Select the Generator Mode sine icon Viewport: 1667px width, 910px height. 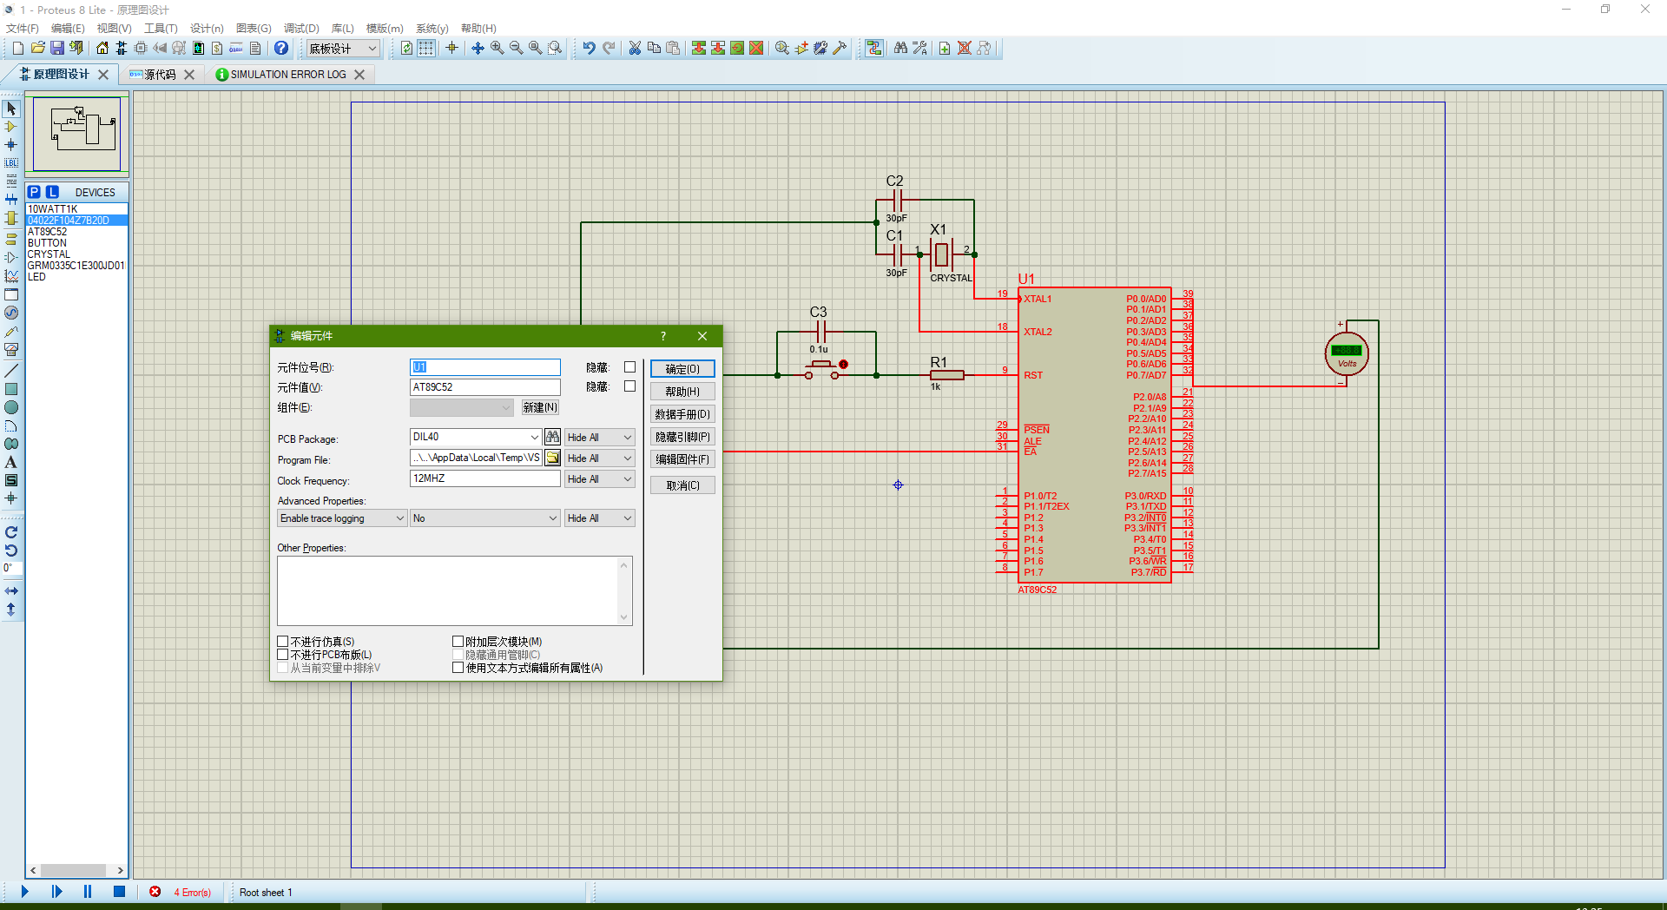click(11, 313)
